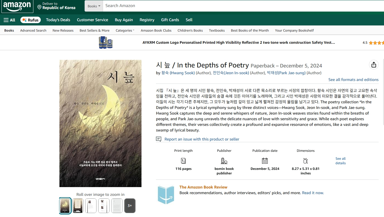Open the Deliver to Republic of Korea location

tap(56, 6)
